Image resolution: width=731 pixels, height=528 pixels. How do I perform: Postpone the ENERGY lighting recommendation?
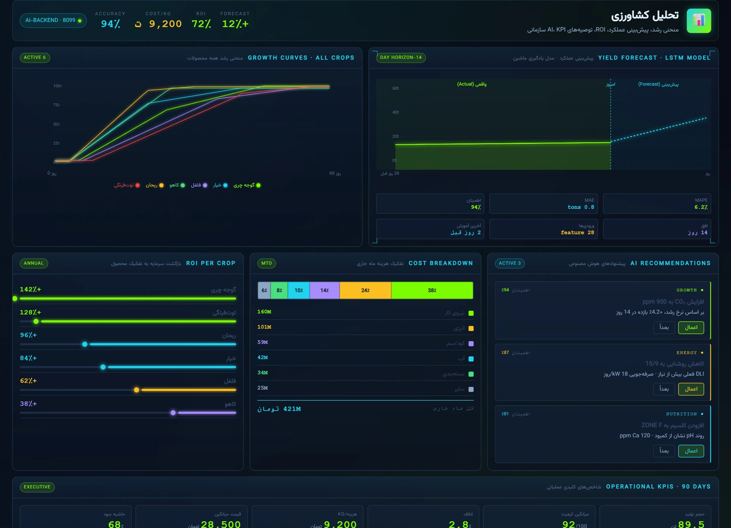tap(664, 389)
